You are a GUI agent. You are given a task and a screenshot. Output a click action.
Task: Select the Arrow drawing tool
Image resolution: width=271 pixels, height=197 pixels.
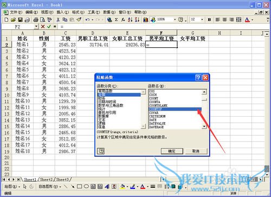coord(73,186)
